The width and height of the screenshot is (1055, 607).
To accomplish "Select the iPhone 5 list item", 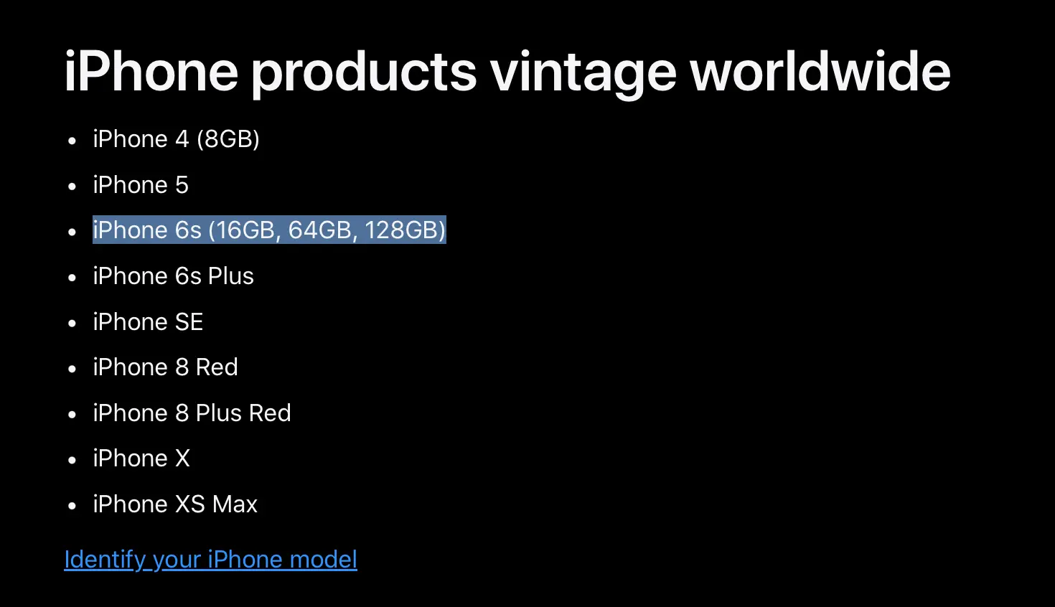I will 141,185.
